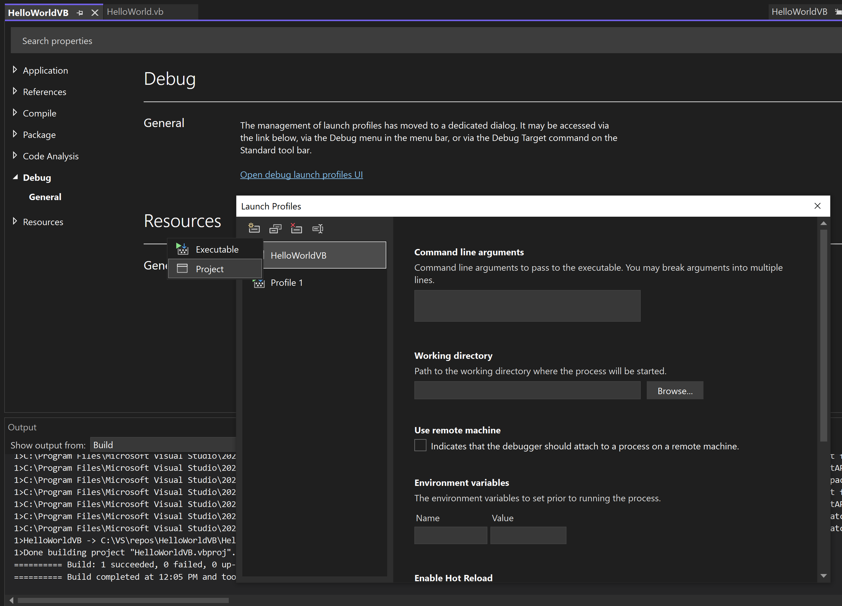The width and height of the screenshot is (842, 606).
Task: Open debug launch profiles UI link
Action: click(x=301, y=174)
